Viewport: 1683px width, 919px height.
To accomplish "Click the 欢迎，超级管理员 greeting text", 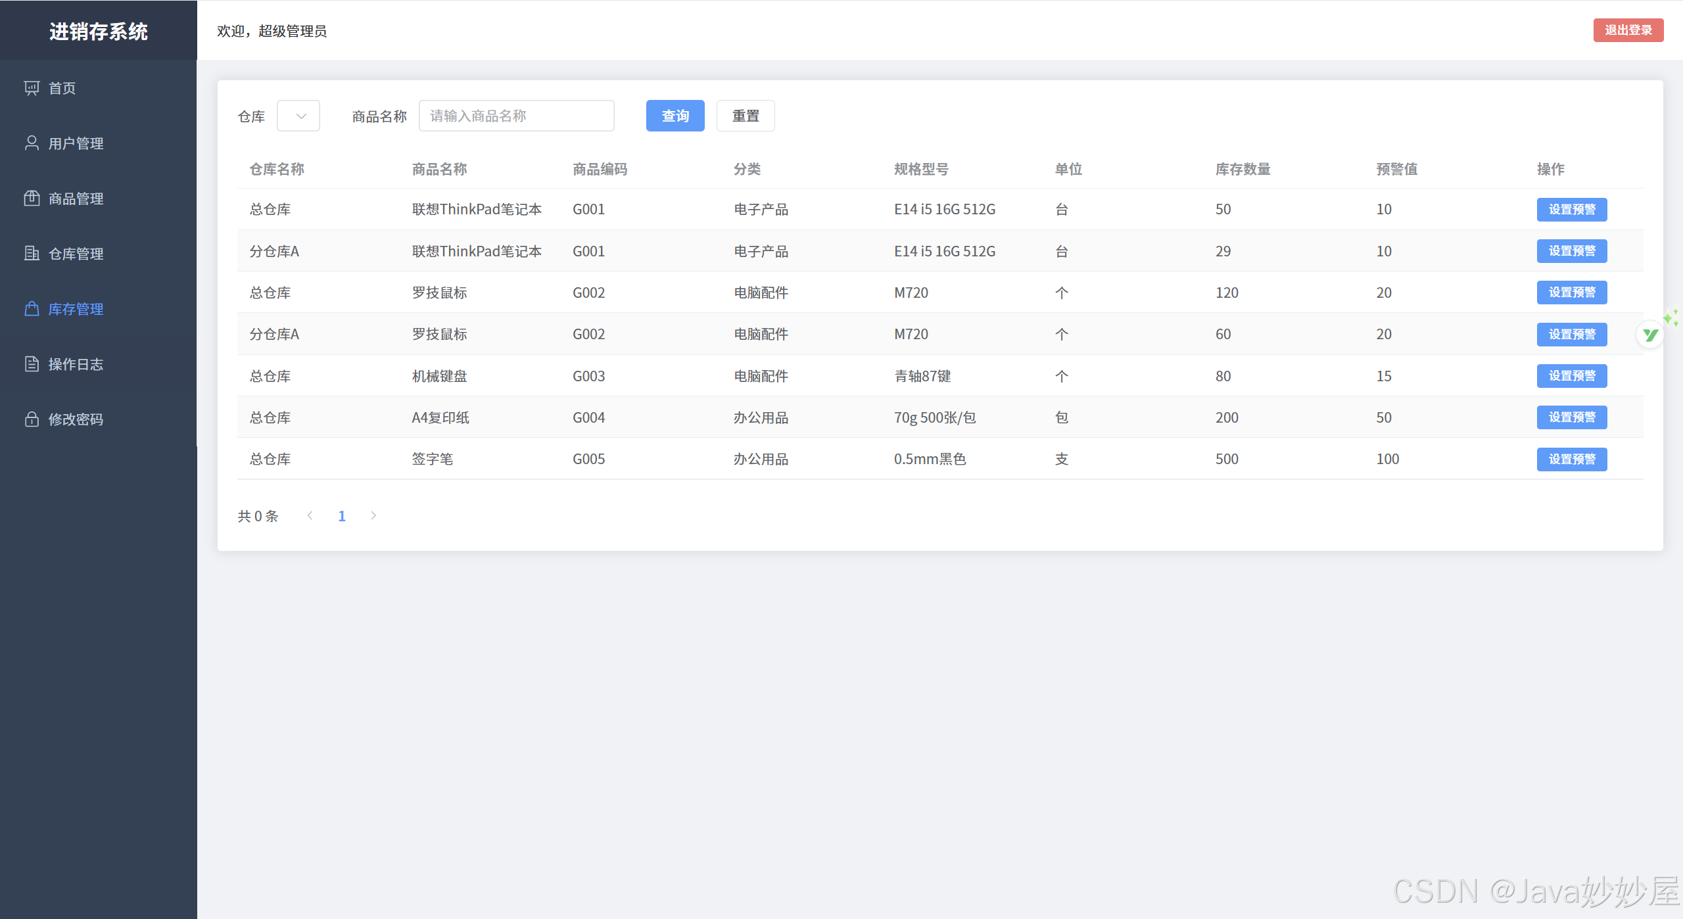I will click(272, 31).
